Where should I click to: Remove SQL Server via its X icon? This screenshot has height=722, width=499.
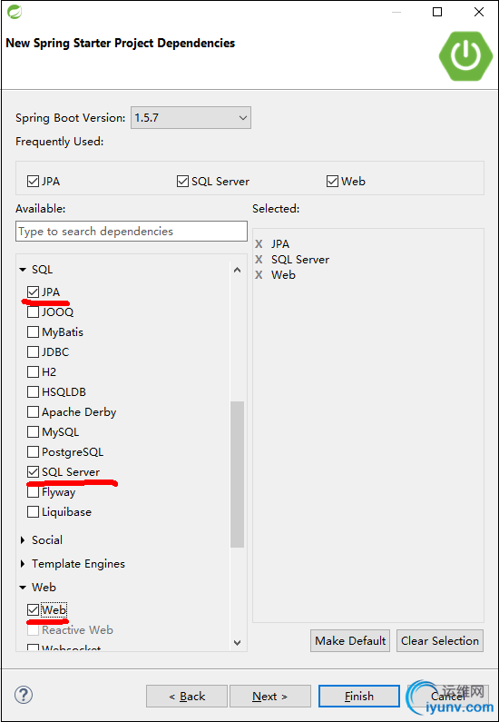259,260
